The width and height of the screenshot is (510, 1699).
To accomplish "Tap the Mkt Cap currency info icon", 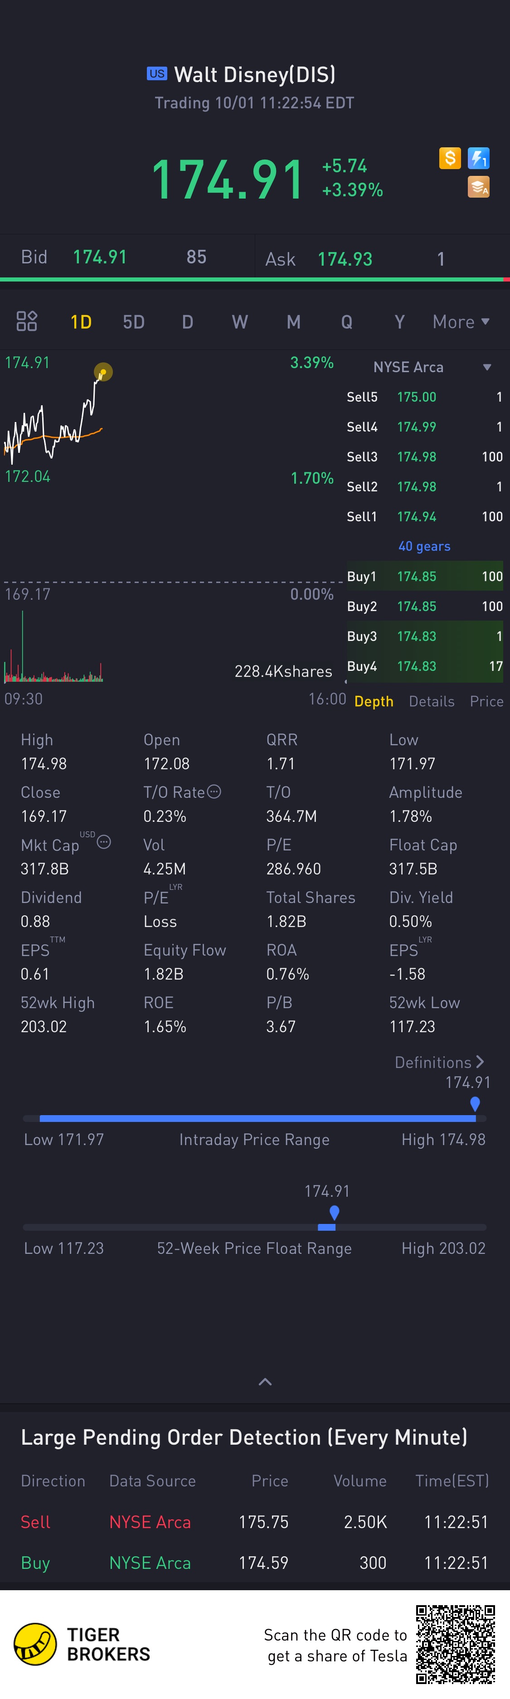I will point(103,842).
